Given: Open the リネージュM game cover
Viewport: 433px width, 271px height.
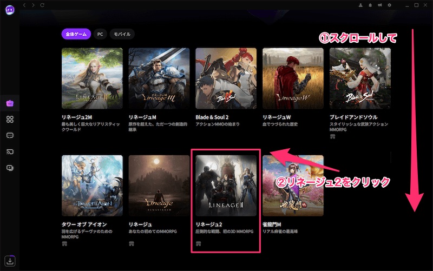Looking at the screenshot, I should click(159, 78).
